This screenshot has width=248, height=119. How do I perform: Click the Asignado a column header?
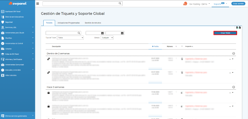[189, 46]
